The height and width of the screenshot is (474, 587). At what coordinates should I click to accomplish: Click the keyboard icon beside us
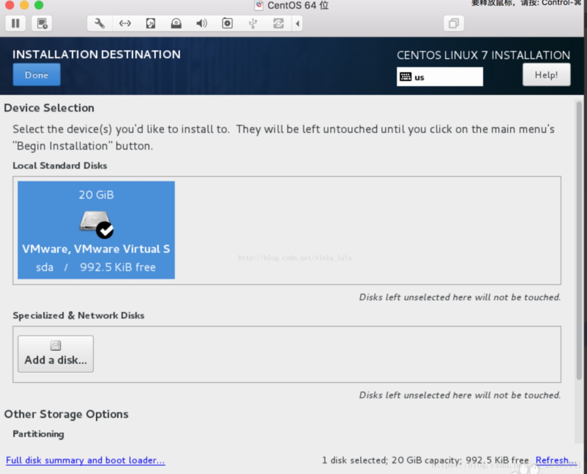coord(406,77)
